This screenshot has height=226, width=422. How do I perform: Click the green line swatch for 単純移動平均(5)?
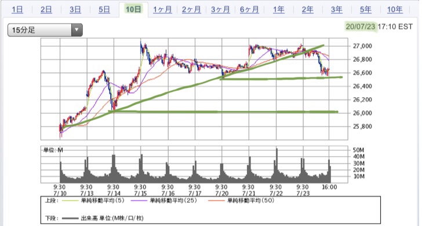(70, 201)
